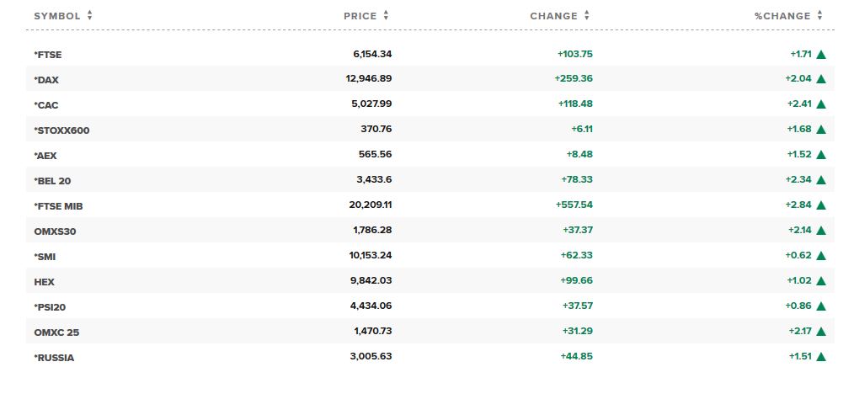The image size is (854, 399).
Task: Open the *BEL 20 index symbol
Action: [52, 181]
